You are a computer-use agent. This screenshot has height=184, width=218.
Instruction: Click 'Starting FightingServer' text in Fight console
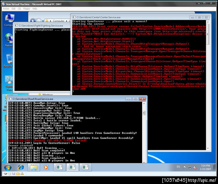coord(34,30)
